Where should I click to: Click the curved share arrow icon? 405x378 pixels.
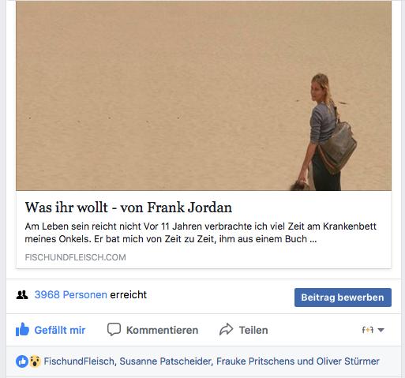click(x=227, y=329)
